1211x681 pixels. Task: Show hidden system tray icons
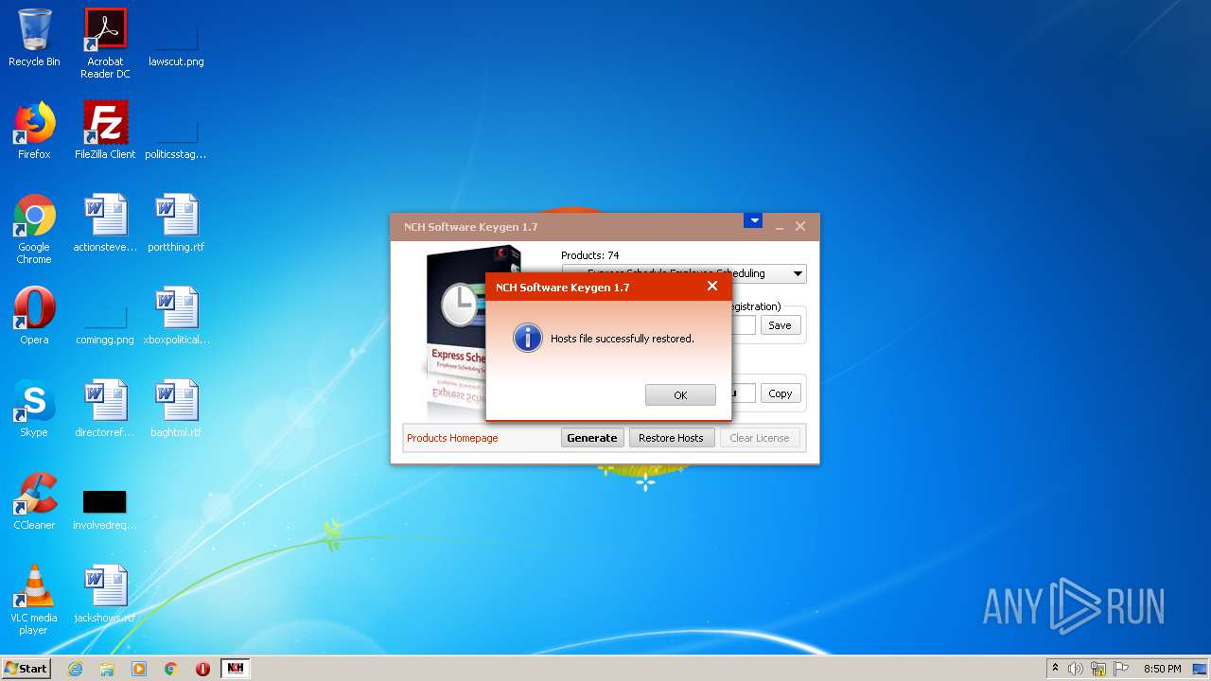(1055, 669)
